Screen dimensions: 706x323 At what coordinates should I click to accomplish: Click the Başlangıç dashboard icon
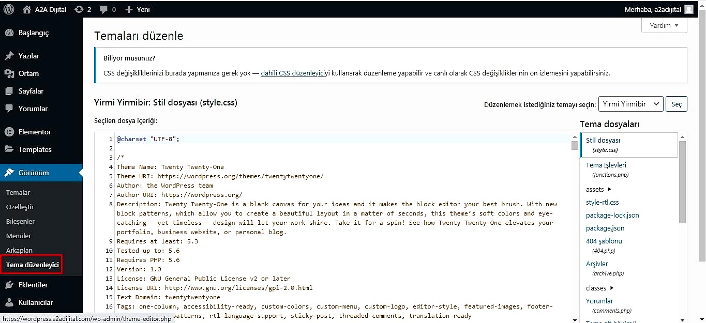pos(9,33)
